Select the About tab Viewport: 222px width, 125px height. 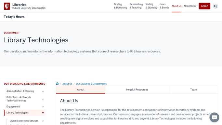(81, 90)
